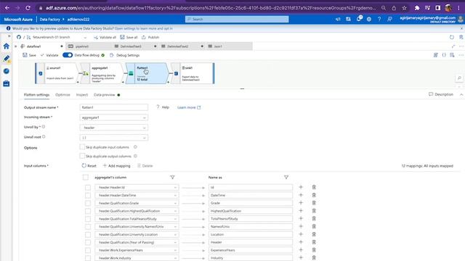The height and width of the screenshot is (261, 465).
Task: Click the GitHub repository icon
Action: coord(19,37)
